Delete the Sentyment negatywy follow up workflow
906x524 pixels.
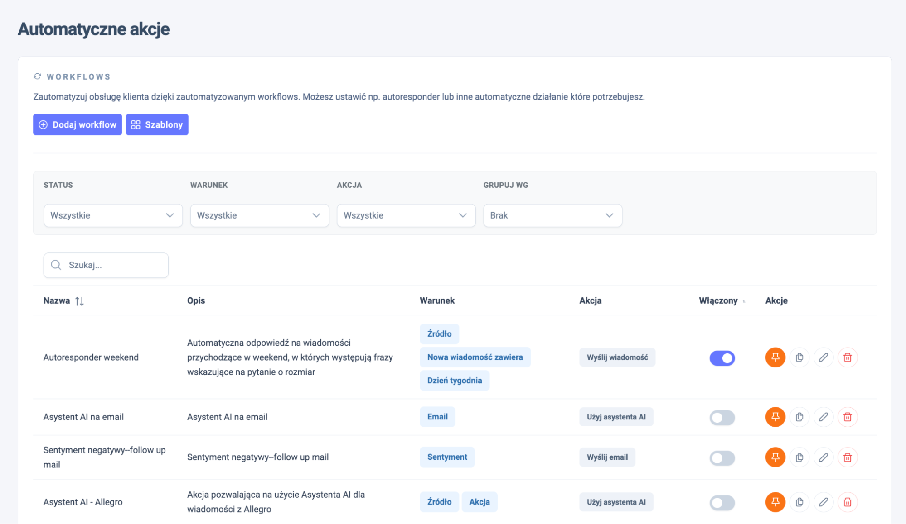(x=847, y=457)
